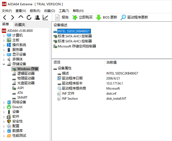Viewport: 172px width, 141px height.
Task: Select the first 标准 SATA AHCI 控制器 entry
Action: (75, 36)
